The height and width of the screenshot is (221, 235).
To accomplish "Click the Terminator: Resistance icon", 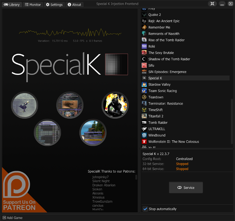I will [144, 103].
